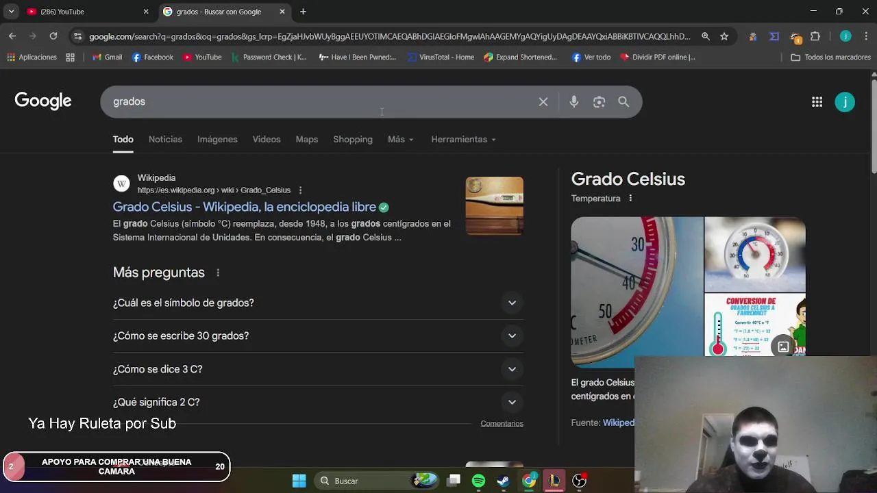Open the Wikipedia source link in knowledge panel

[x=619, y=422]
